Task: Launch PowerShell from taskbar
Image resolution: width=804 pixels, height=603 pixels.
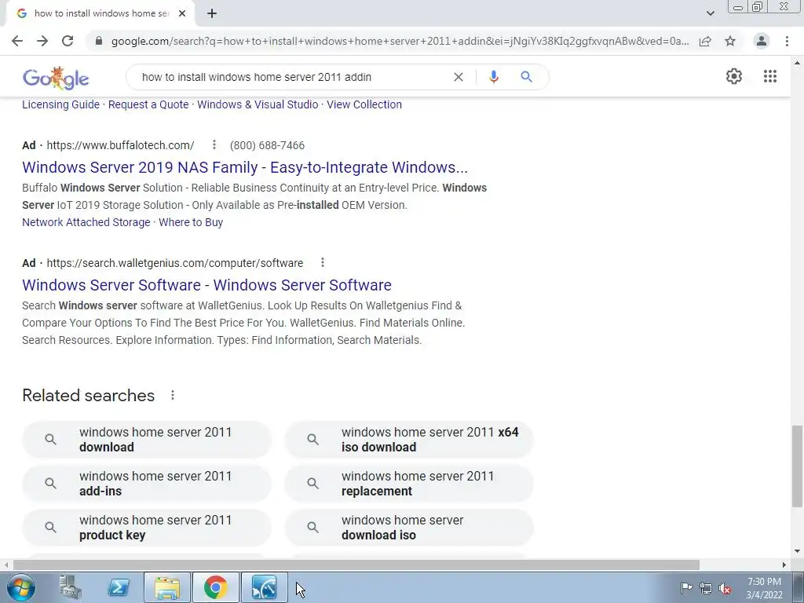Action: coord(119,587)
